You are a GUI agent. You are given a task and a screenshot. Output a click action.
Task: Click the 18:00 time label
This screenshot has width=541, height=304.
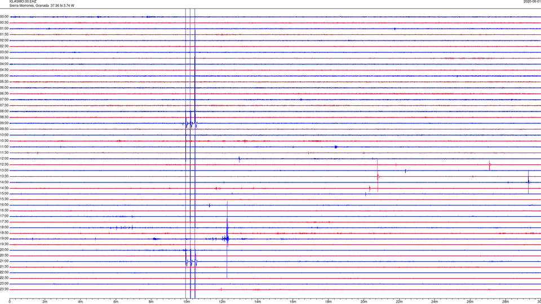(x=4, y=227)
